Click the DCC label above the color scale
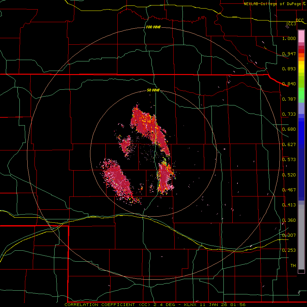The image size is (307, 307). (x=299, y=20)
